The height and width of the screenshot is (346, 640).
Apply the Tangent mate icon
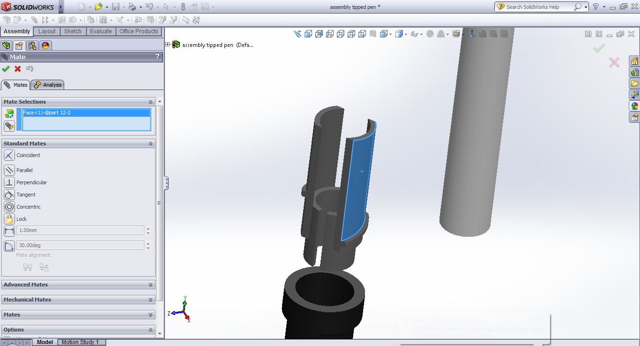pyautogui.click(x=9, y=195)
